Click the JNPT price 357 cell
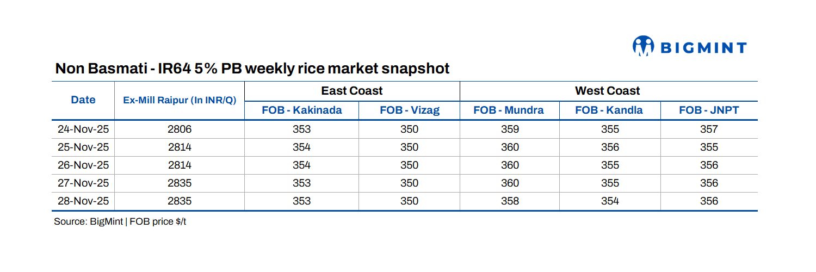 (x=709, y=129)
